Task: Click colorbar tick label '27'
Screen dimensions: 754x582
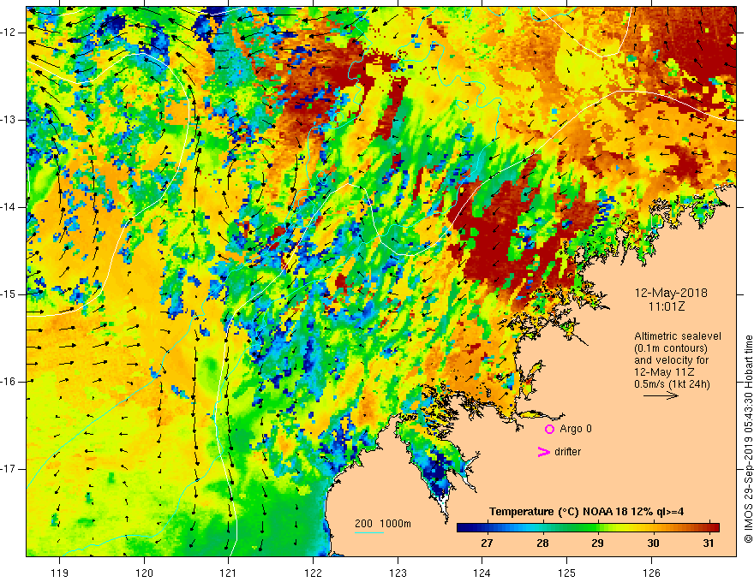Action: click(x=487, y=543)
